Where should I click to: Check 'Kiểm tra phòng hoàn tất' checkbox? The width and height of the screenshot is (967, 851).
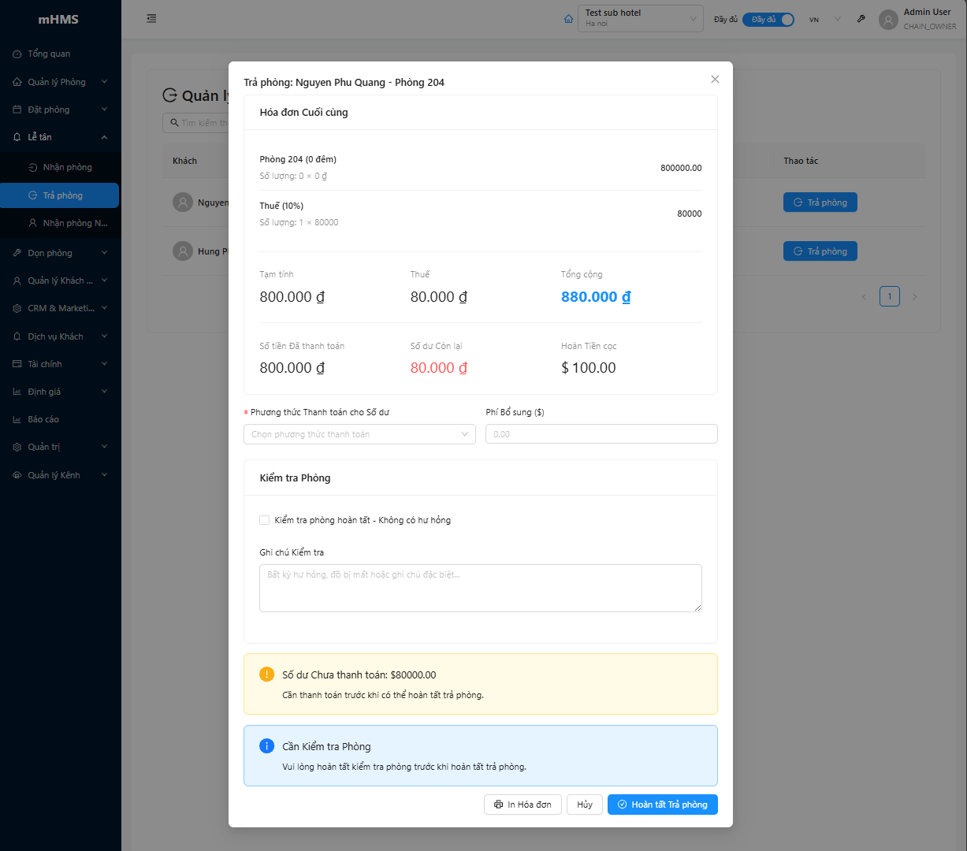pos(265,520)
